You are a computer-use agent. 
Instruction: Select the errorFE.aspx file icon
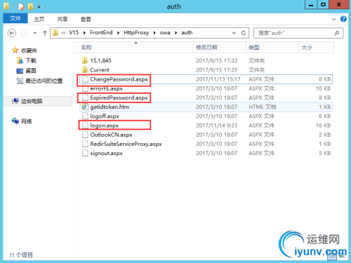85,88
